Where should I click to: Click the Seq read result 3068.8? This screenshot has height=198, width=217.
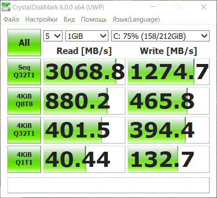[84, 72]
